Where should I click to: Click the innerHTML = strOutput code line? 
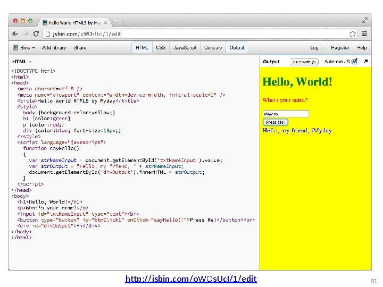click(x=116, y=172)
